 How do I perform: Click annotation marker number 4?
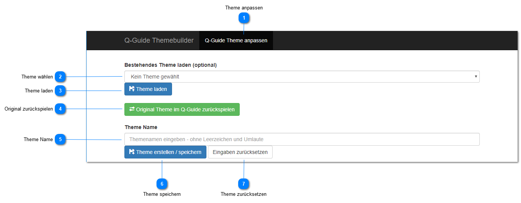60,109
